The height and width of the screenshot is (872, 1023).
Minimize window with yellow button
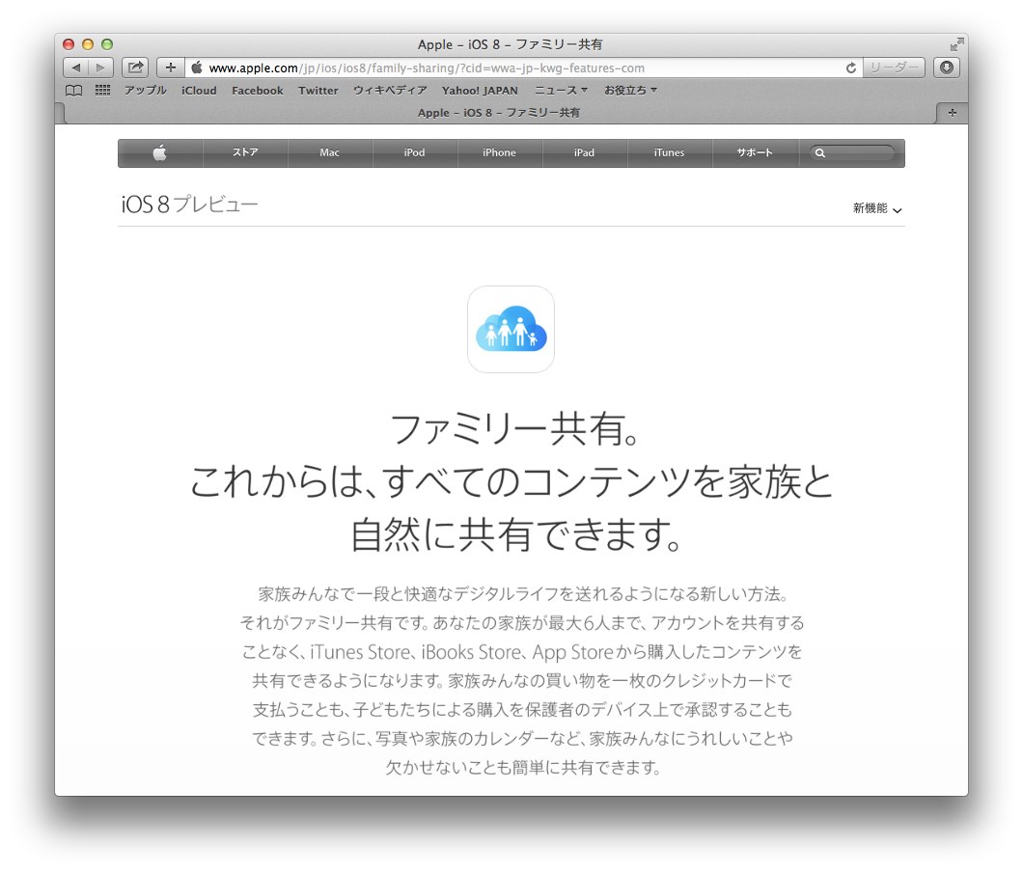(x=88, y=44)
